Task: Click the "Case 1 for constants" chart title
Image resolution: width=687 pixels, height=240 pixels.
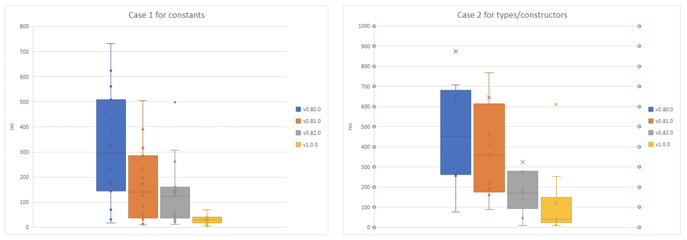Action: pyautogui.click(x=166, y=15)
